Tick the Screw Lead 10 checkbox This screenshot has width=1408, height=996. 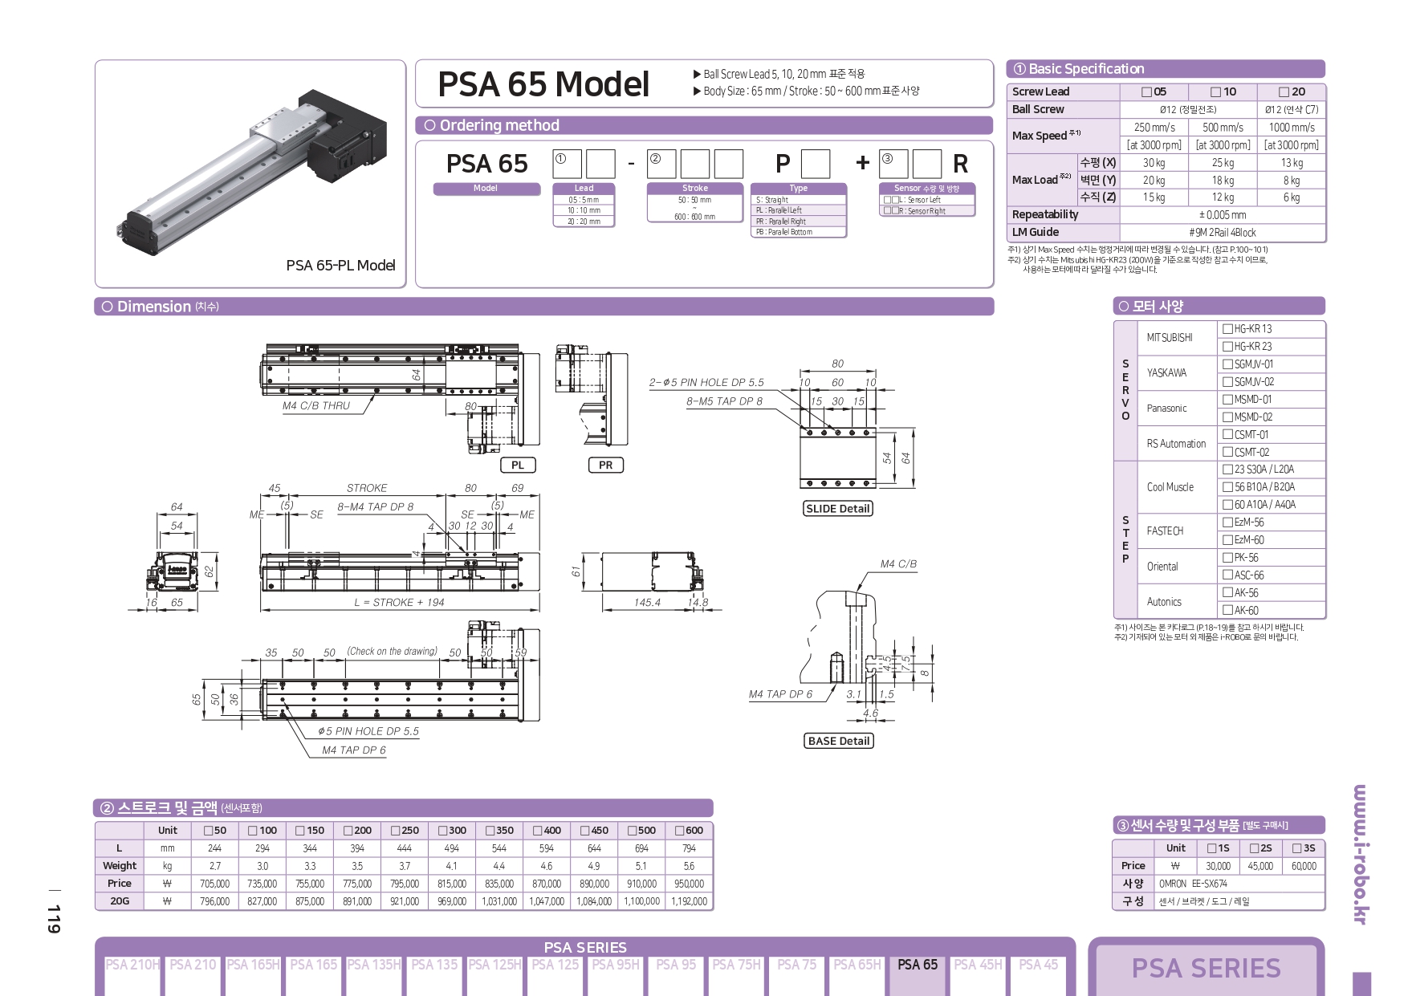pos(1216,92)
